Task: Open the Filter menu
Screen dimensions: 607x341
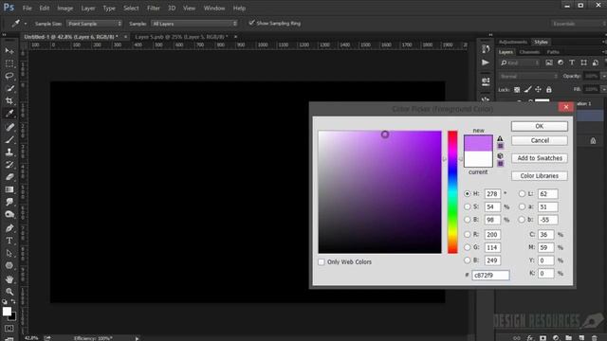Action: tap(154, 9)
